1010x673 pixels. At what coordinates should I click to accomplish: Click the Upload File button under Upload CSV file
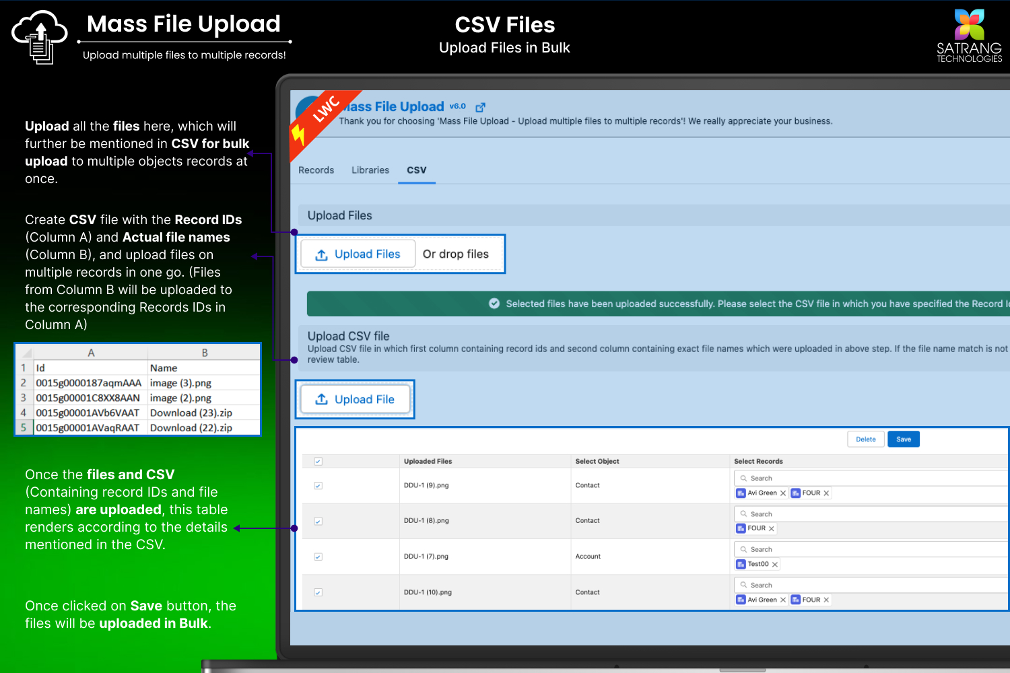pos(355,400)
